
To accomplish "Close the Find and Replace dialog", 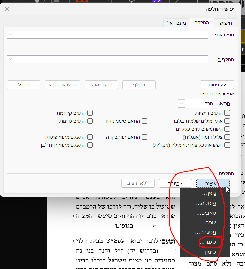I will (7, 9).
